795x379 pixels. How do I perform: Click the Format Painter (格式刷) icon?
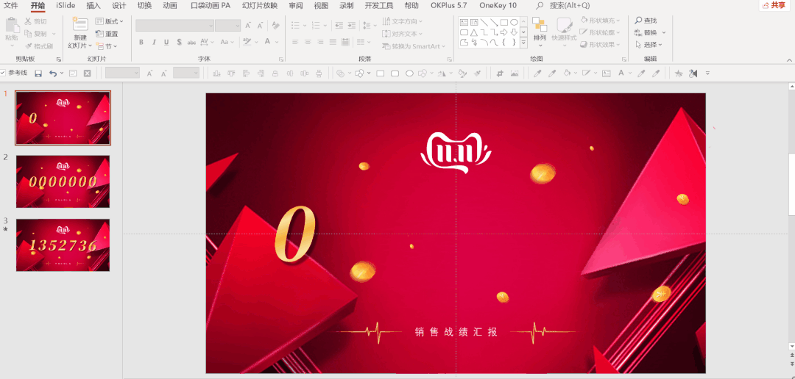pyautogui.click(x=29, y=46)
